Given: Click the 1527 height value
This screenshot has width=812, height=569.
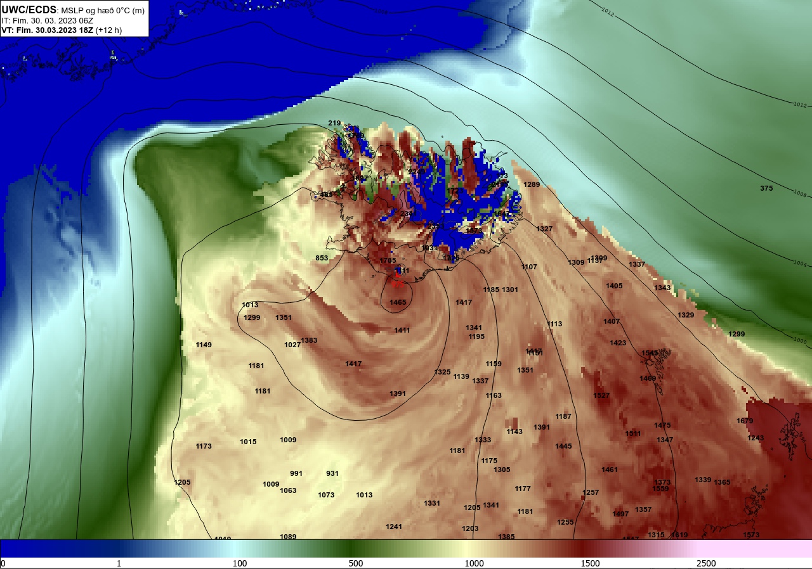Looking at the screenshot, I should coord(601,395).
